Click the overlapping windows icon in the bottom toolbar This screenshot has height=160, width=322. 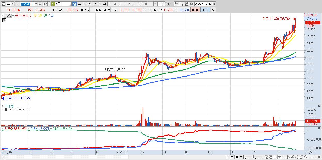271,157
